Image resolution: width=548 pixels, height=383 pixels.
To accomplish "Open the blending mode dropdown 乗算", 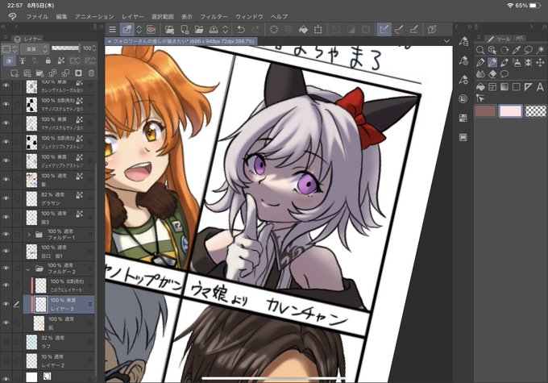I will coord(35,49).
